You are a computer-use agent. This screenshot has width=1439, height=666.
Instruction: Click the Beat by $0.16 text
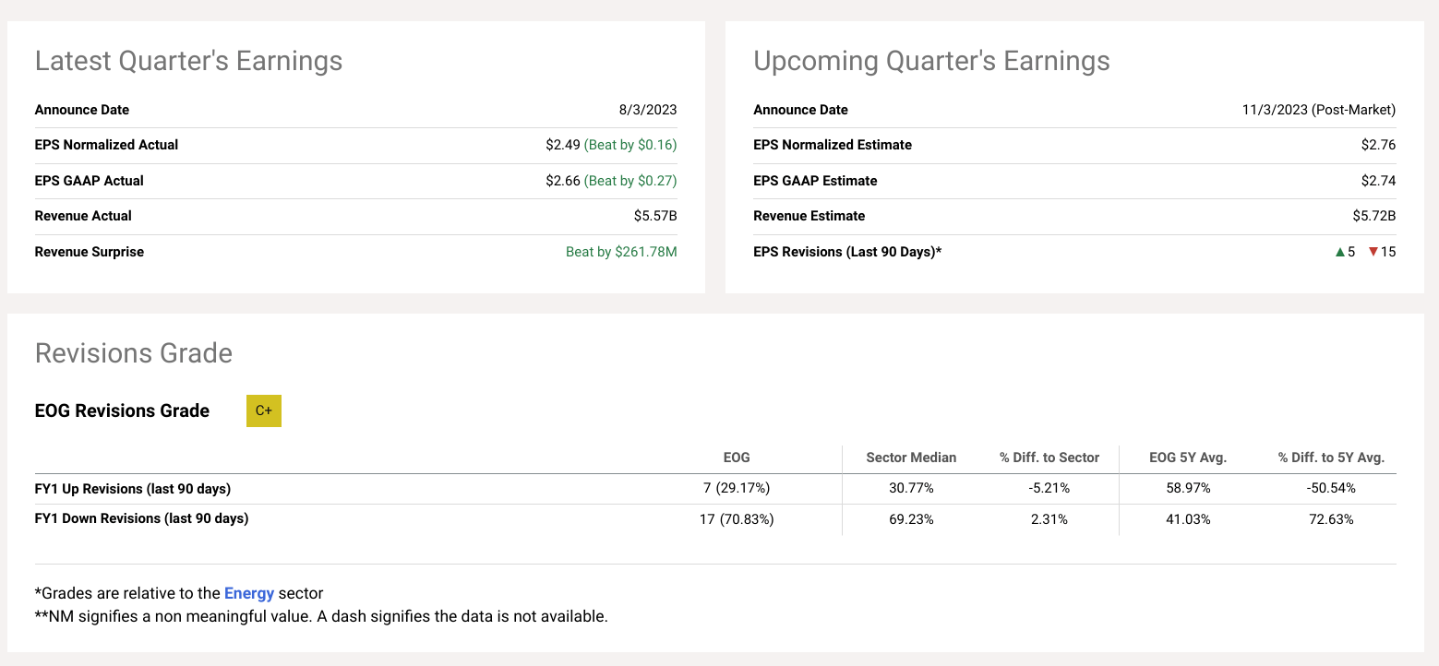(x=630, y=145)
